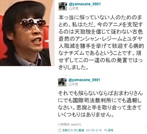This screenshot has height=134, width=147.
Task: Open the first tweet's camera avatar
Action: pos(63,6)
